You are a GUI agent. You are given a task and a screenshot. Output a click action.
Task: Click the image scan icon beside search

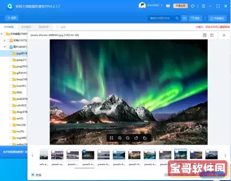pos(184,18)
